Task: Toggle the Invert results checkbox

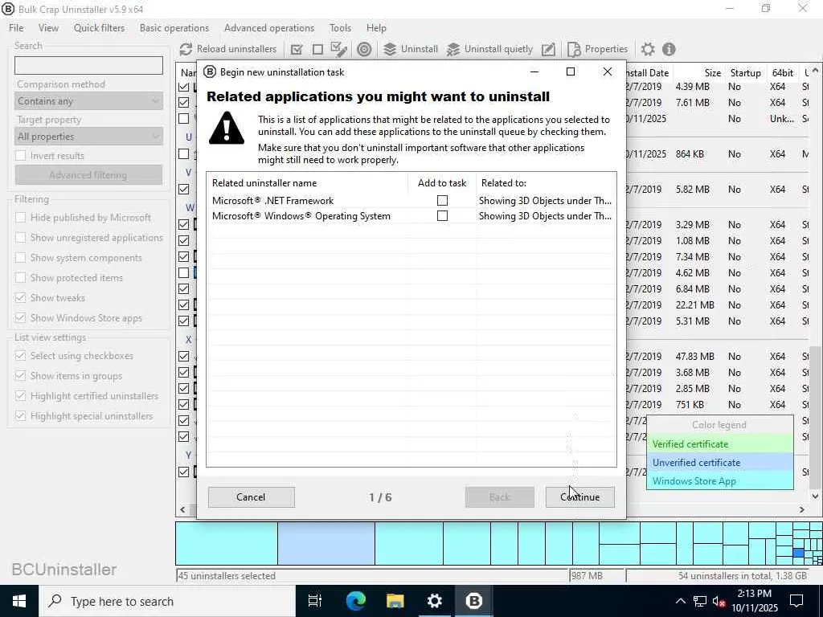Action: tap(20, 155)
